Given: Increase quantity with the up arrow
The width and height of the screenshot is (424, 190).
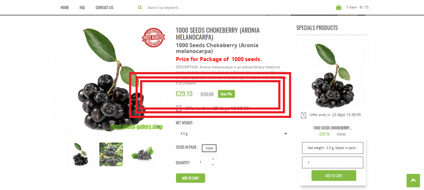Looking at the screenshot, I should (x=213, y=159).
